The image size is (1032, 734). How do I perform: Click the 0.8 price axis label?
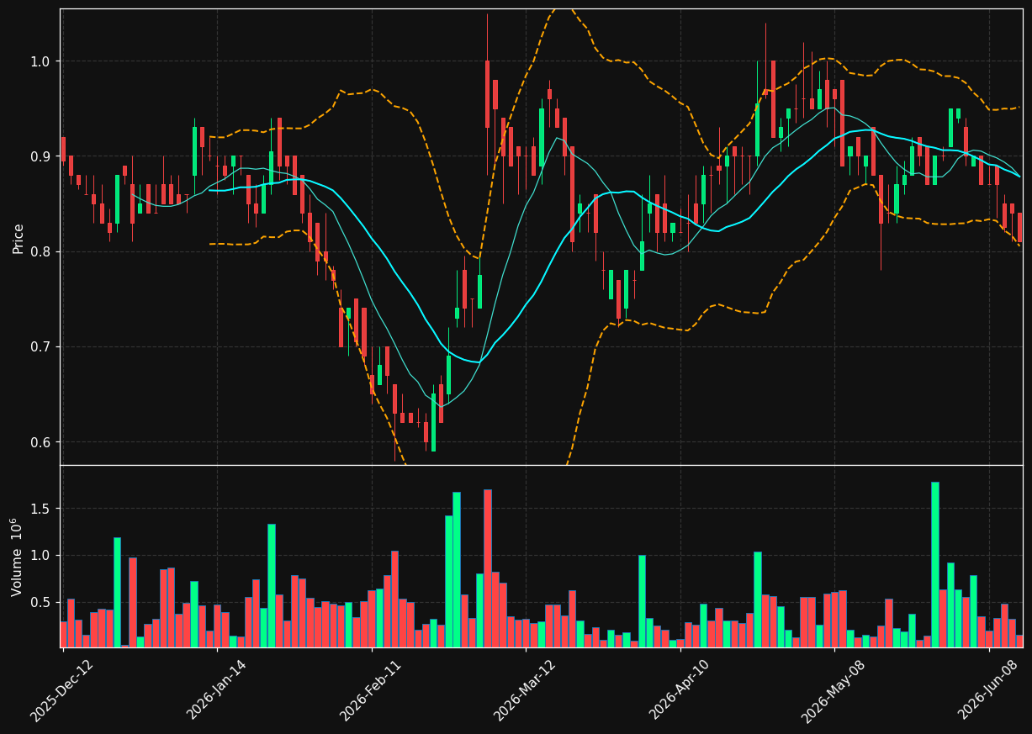point(42,251)
